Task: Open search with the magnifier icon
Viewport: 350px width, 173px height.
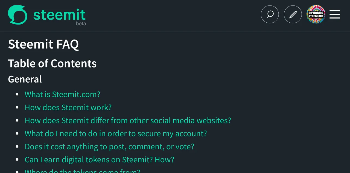Action: click(x=270, y=14)
